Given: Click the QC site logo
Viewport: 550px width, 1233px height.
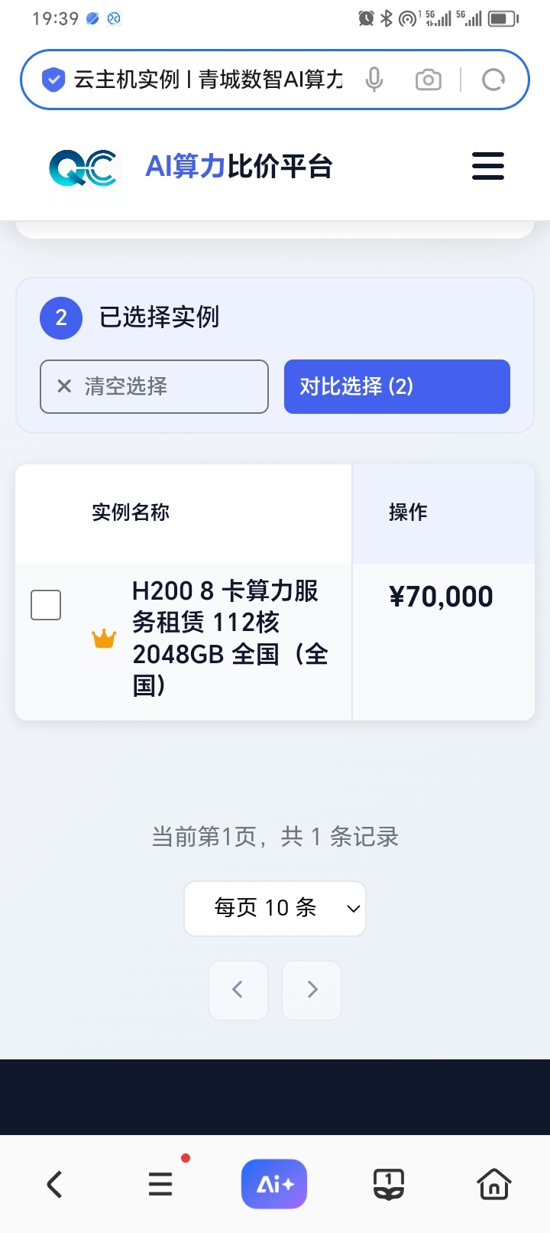Looking at the screenshot, I should [x=83, y=168].
